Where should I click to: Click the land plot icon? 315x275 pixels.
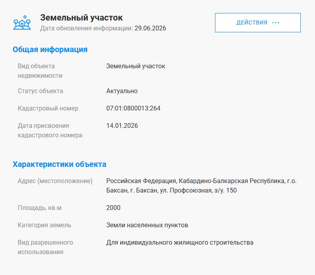22,22
